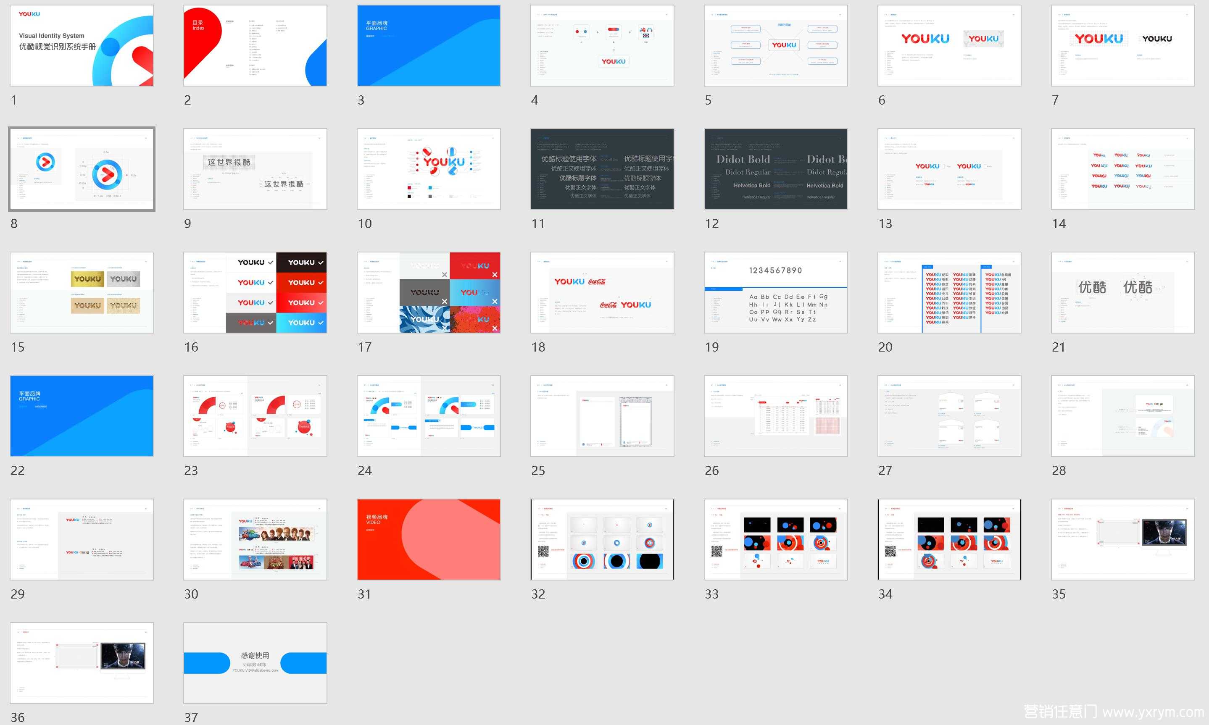Select slide 10 YOUKU color breakdown
1209x725 pixels.
point(429,169)
